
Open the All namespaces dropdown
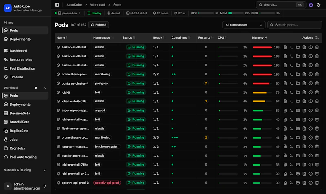click(244, 25)
